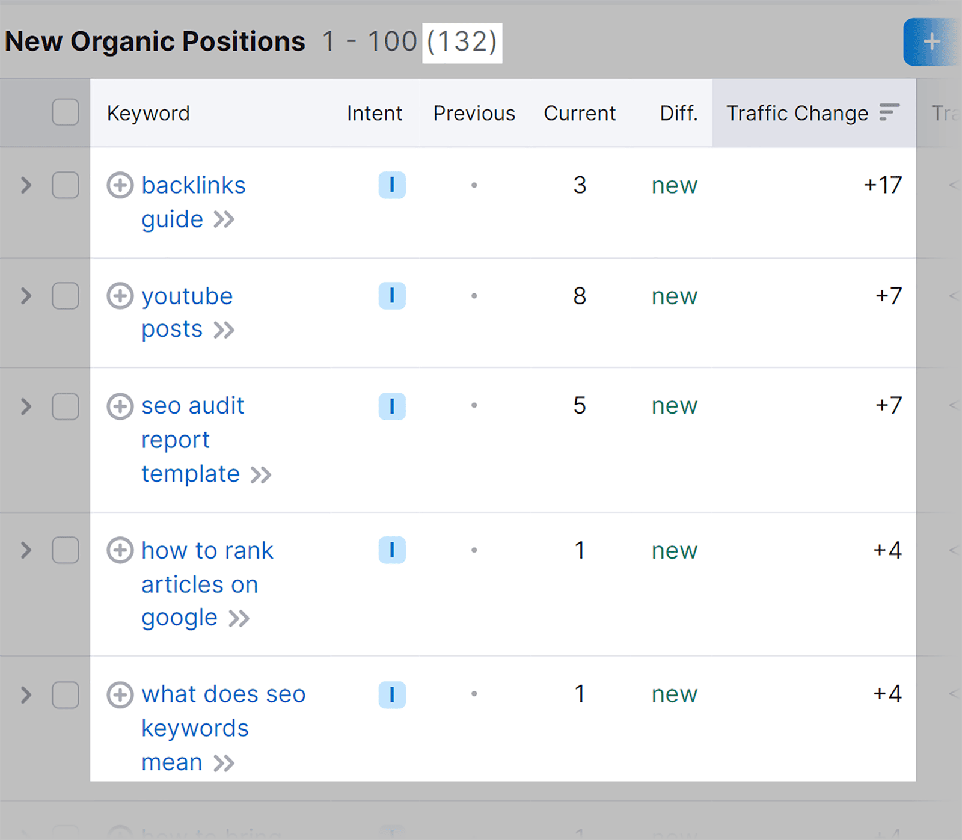Sort by the Current column header
This screenshot has height=840, width=962.
579,113
